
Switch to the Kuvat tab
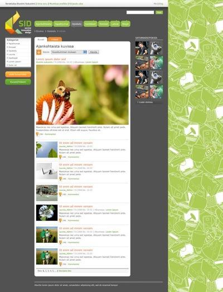[x=41, y=39]
